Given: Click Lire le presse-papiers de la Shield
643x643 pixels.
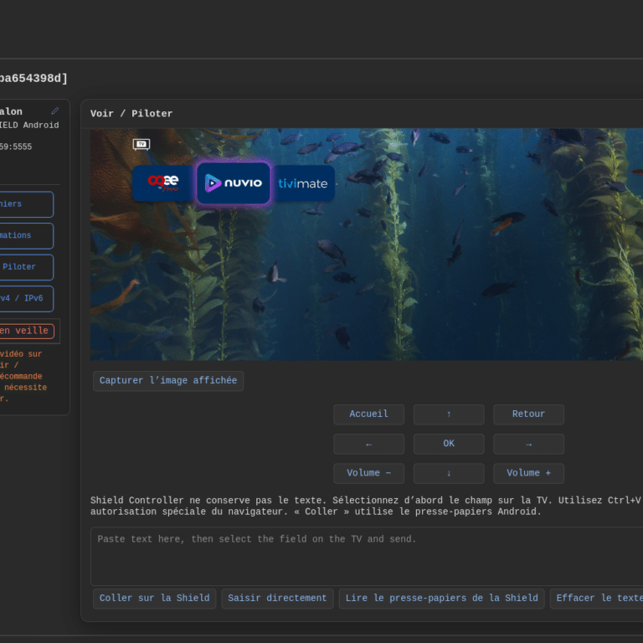Looking at the screenshot, I should [x=442, y=599].
